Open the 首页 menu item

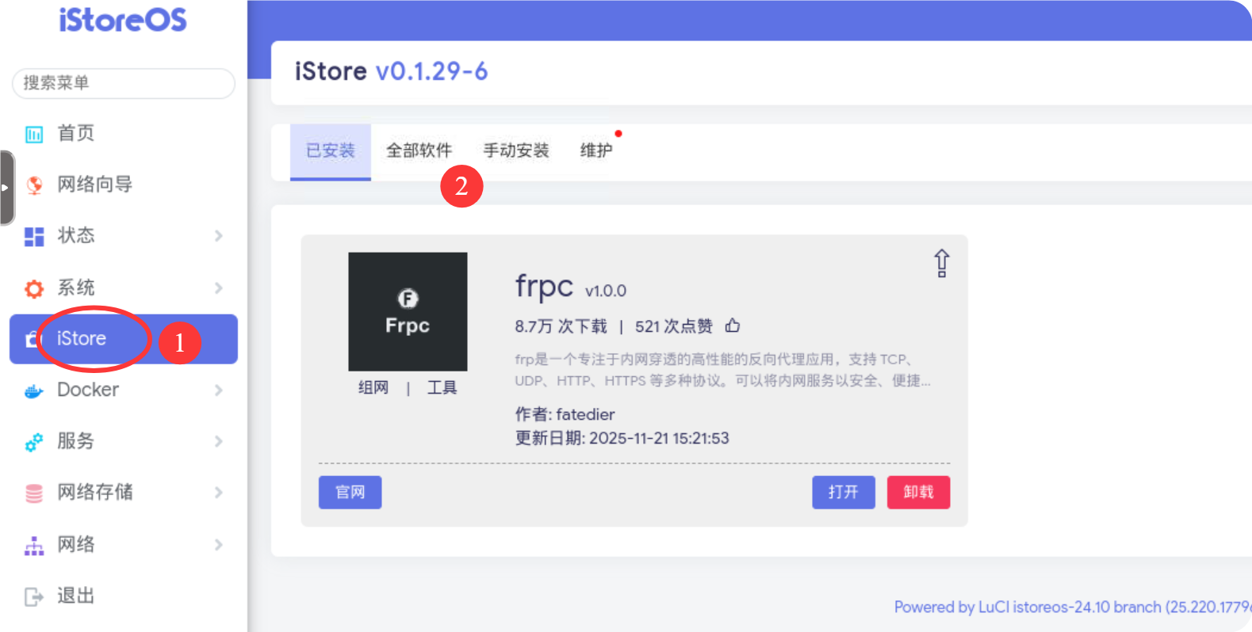[x=76, y=133]
